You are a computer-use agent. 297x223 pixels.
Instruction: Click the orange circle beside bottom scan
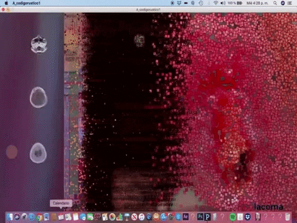coord(12,152)
